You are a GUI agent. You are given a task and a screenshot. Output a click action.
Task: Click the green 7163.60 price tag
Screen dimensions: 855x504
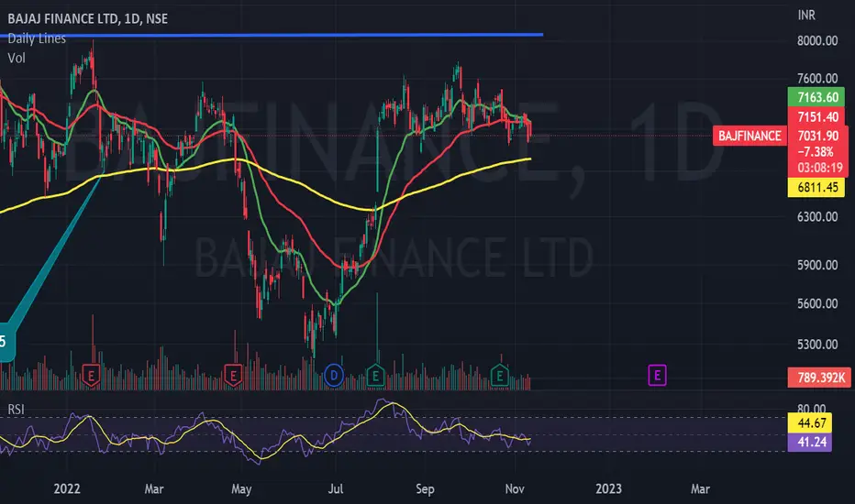coord(816,97)
